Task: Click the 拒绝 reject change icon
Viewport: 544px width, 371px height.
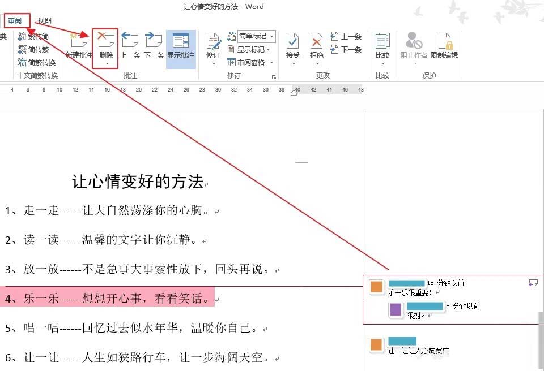Action: pyautogui.click(x=316, y=41)
